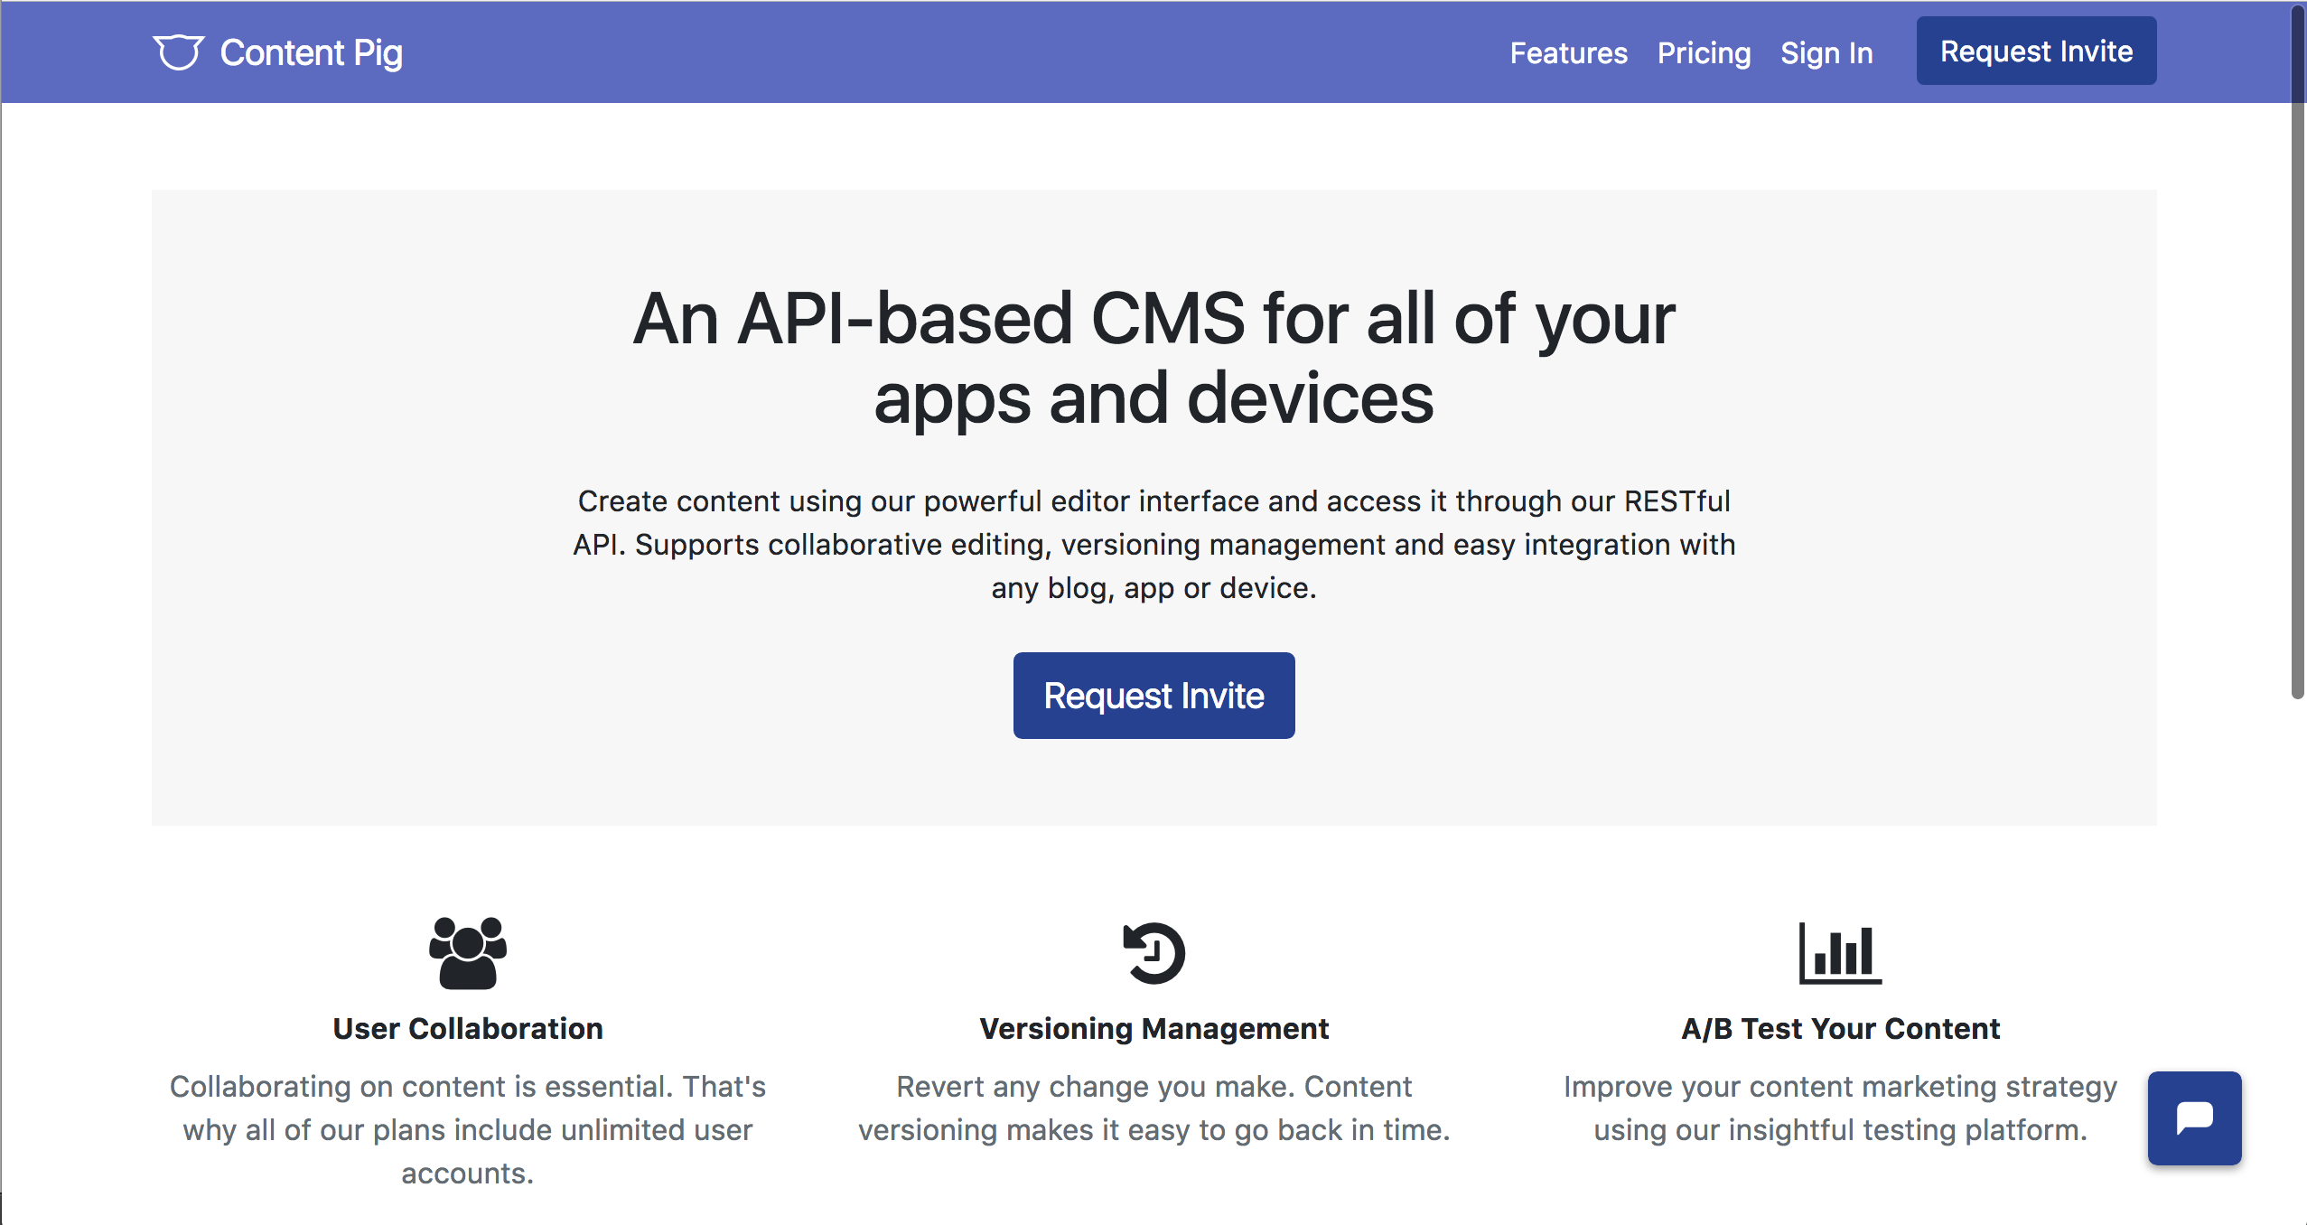
Task: Click the User Collaboration heading
Action: (x=468, y=1028)
